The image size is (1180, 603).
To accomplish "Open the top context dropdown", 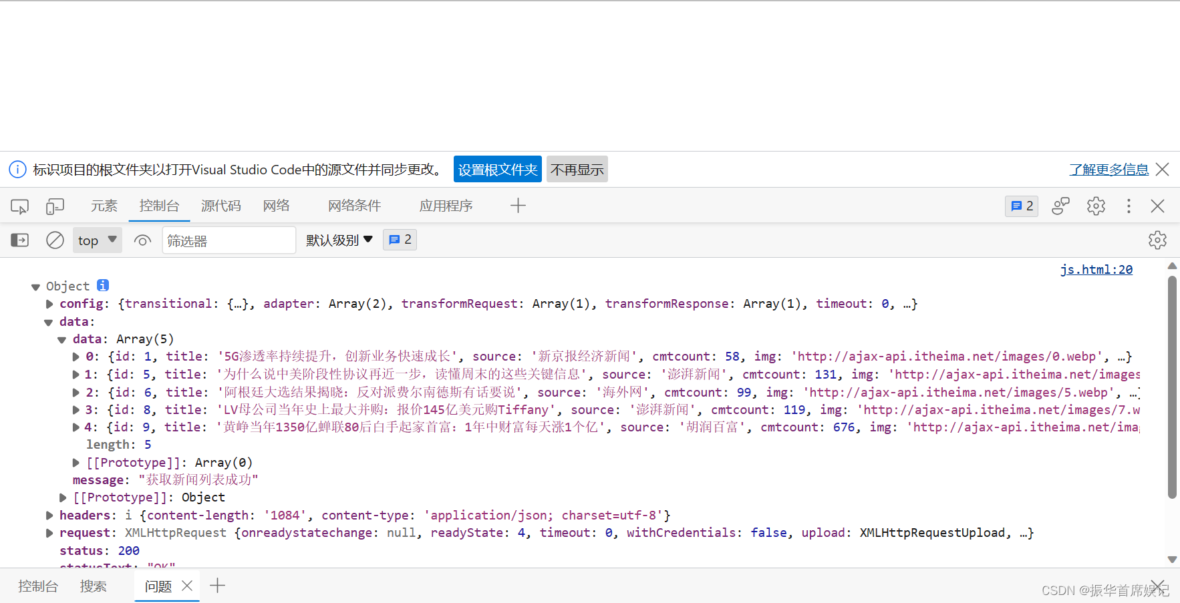I will pyautogui.click(x=98, y=240).
